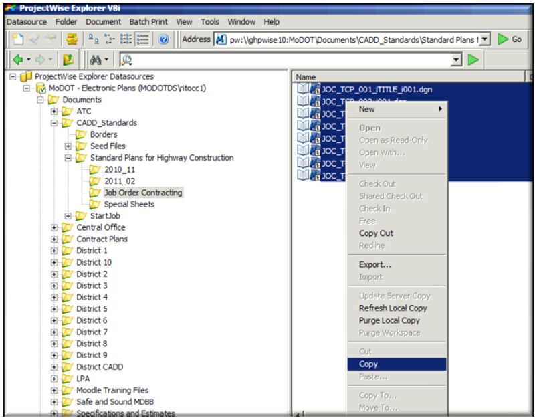Viewport: 537px width, 420px height.
Task: Click the blue Help question-mark icon
Action: (164, 39)
